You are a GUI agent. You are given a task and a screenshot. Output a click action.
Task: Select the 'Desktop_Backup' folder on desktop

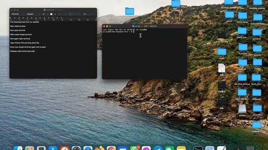coord(258,2)
